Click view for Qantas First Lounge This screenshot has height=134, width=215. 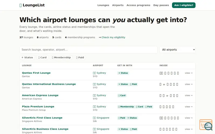[x=189, y=73]
